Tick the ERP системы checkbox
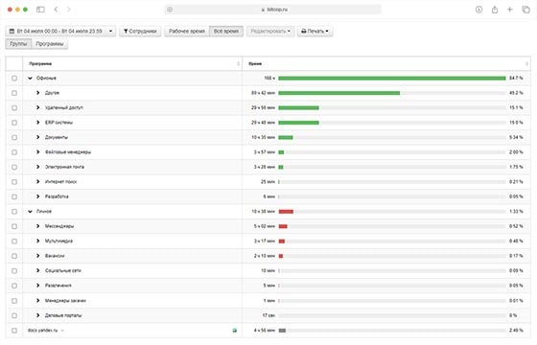The width and height of the screenshot is (537, 345). (14, 123)
